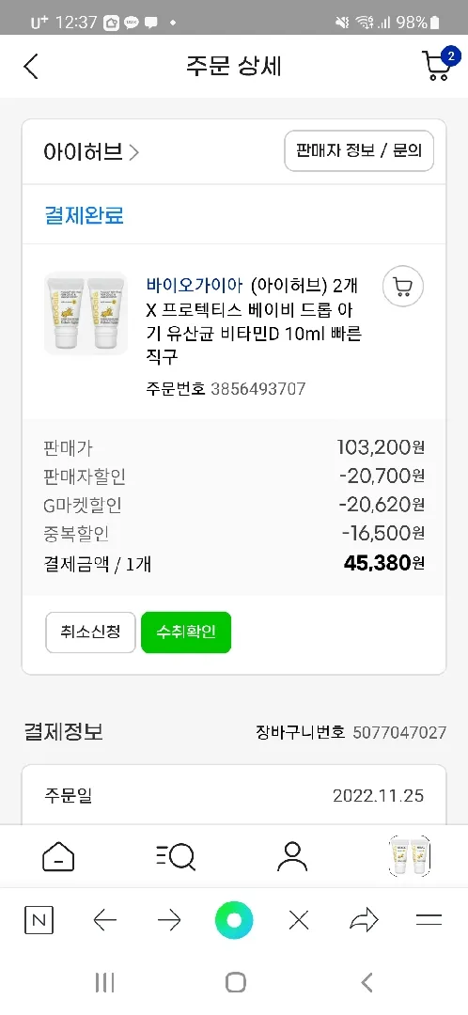Tap the browser share arrow icon

364,920
